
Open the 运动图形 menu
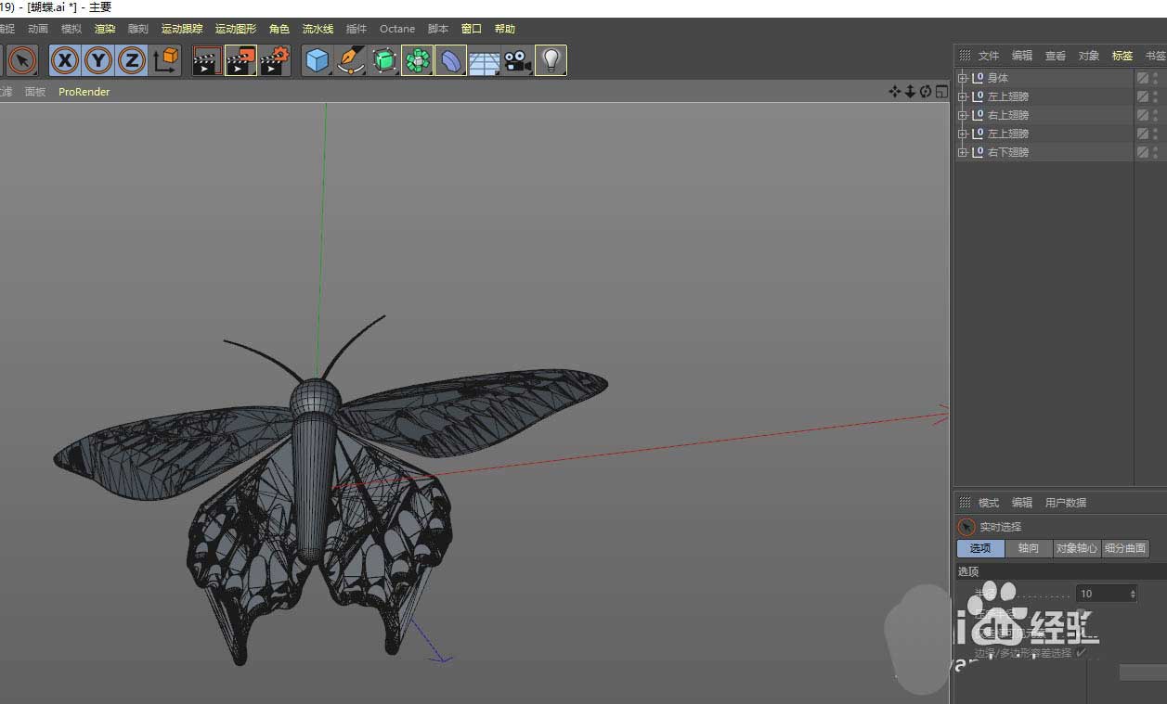[236, 29]
